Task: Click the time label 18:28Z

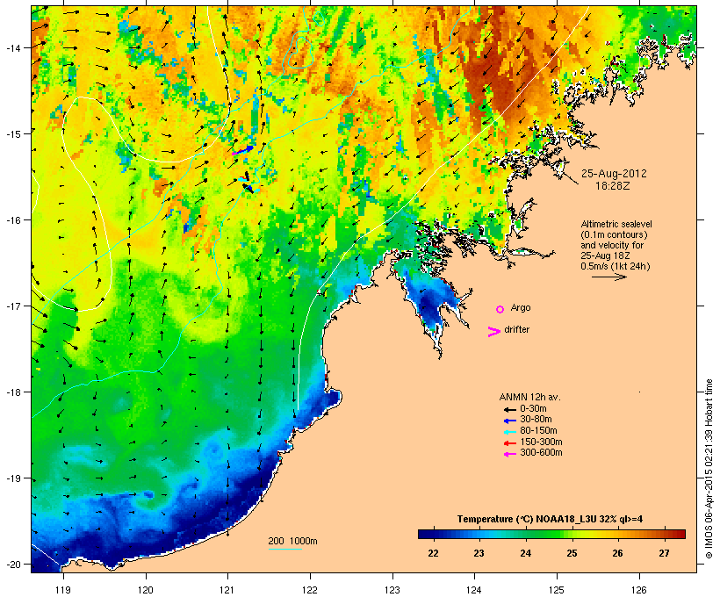Action: tap(613, 186)
